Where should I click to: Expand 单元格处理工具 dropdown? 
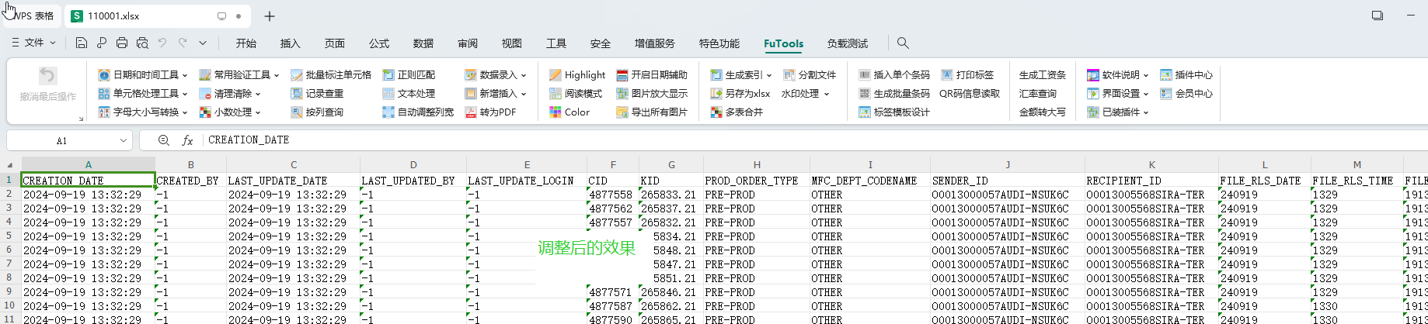[185, 94]
